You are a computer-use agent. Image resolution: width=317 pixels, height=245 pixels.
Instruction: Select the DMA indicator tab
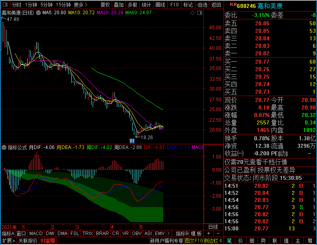pyautogui.click(x=62, y=234)
